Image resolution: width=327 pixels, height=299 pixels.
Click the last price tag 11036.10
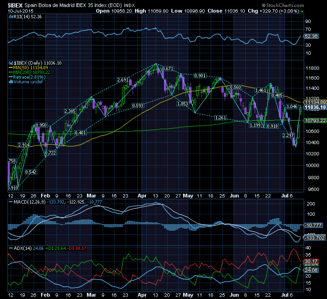315,108
